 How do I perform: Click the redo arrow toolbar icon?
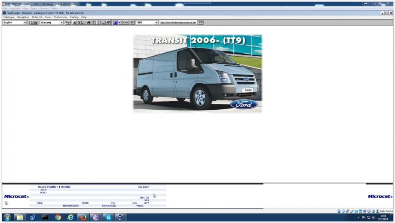(x=125, y=22)
